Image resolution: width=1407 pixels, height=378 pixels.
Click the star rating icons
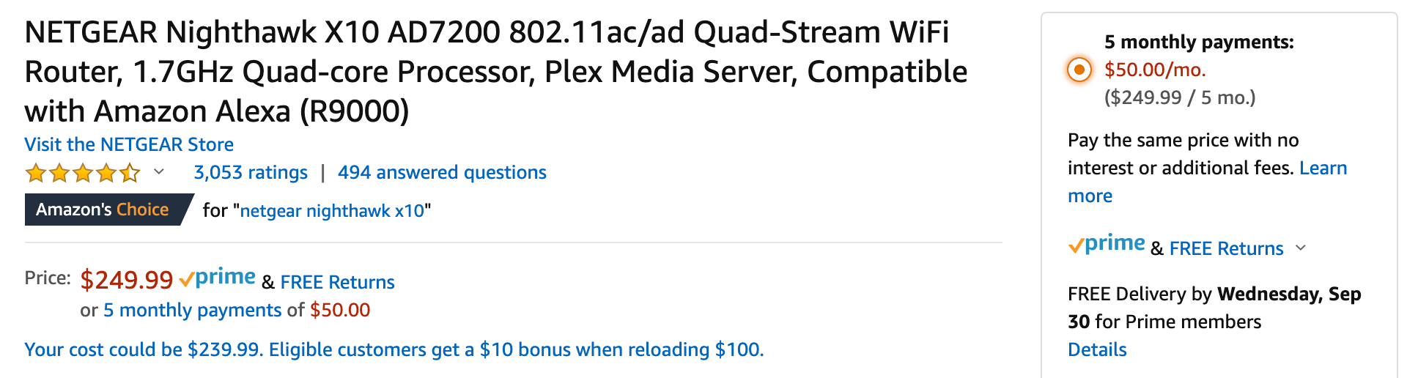tap(82, 173)
